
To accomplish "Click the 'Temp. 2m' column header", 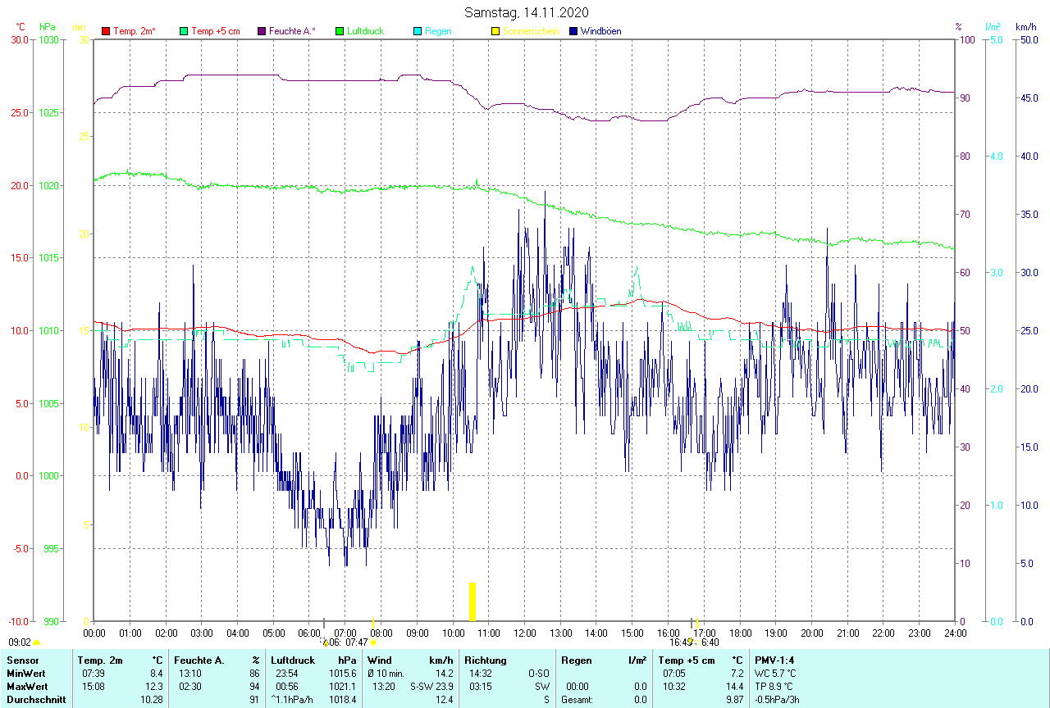I will tap(100, 660).
